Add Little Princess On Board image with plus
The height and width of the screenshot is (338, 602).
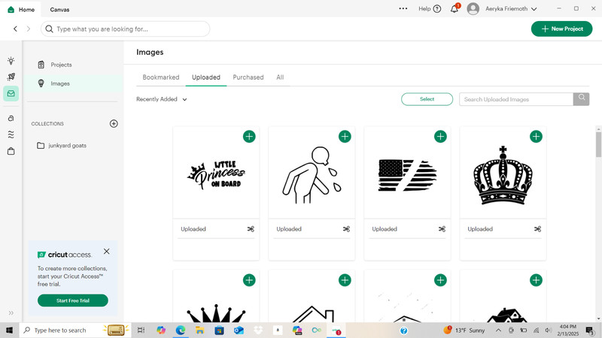click(249, 137)
